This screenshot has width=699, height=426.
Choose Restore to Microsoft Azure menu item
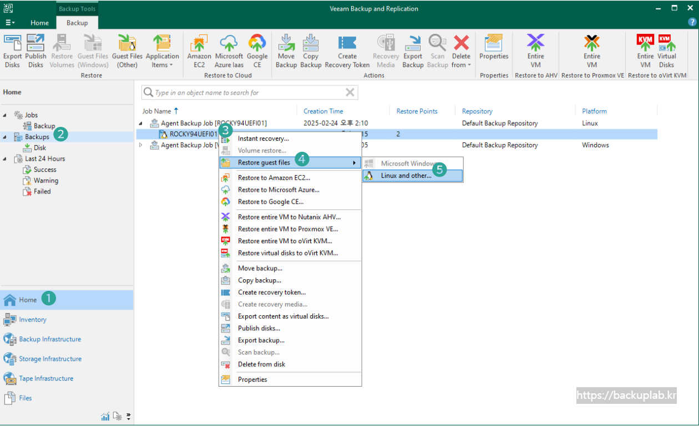pyautogui.click(x=290, y=190)
